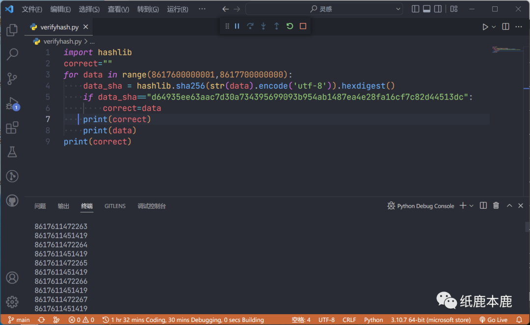Viewport: 530px width, 325px height.
Task: Maximize the panel with the chevron
Action: [509, 206]
